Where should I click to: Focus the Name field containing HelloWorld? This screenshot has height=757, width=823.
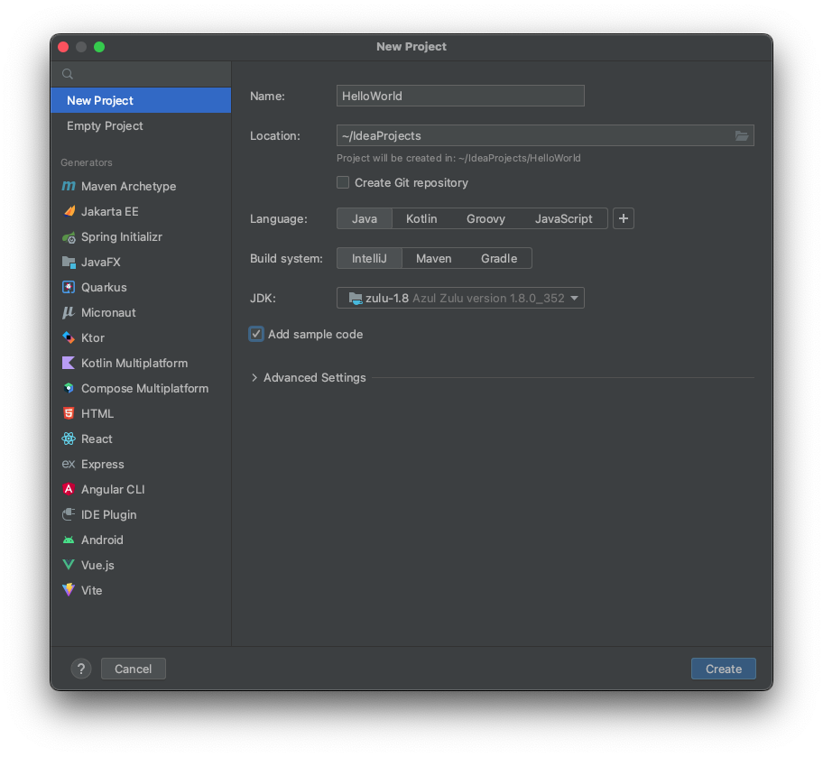click(460, 96)
